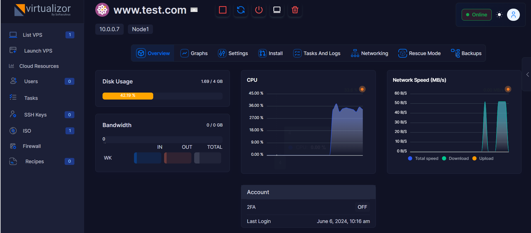The width and height of the screenshot is (531, 233).
Task: Click the 2FA OFF status
Action: coord(362,207)
